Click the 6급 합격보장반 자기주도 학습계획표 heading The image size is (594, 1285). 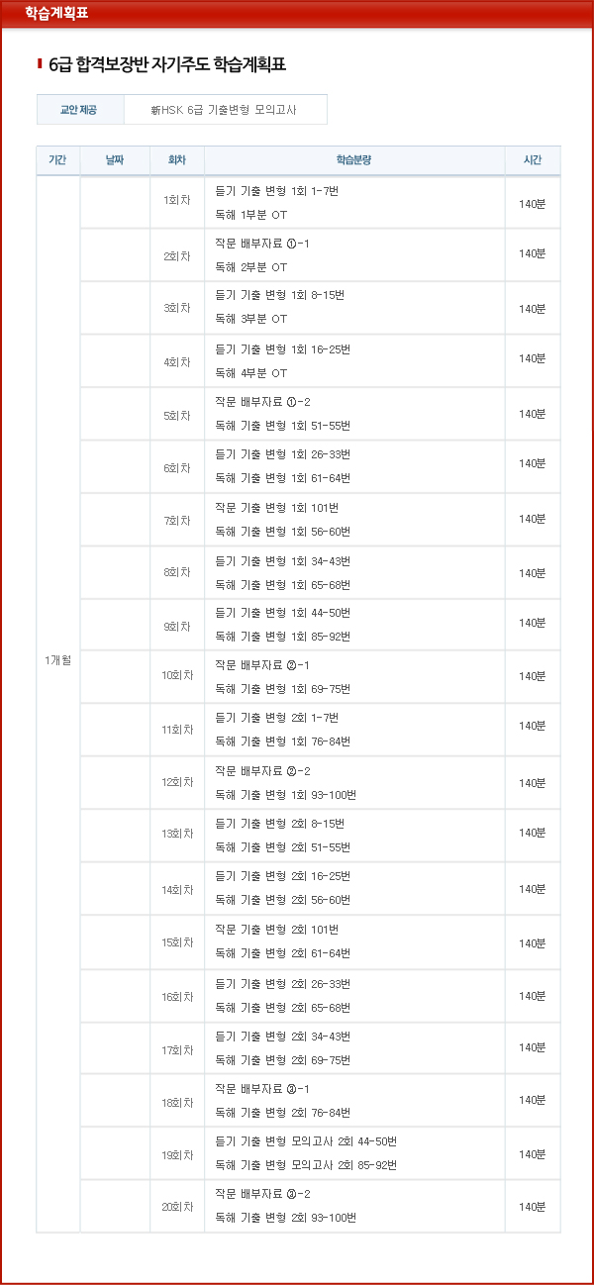tap(166, 64)
